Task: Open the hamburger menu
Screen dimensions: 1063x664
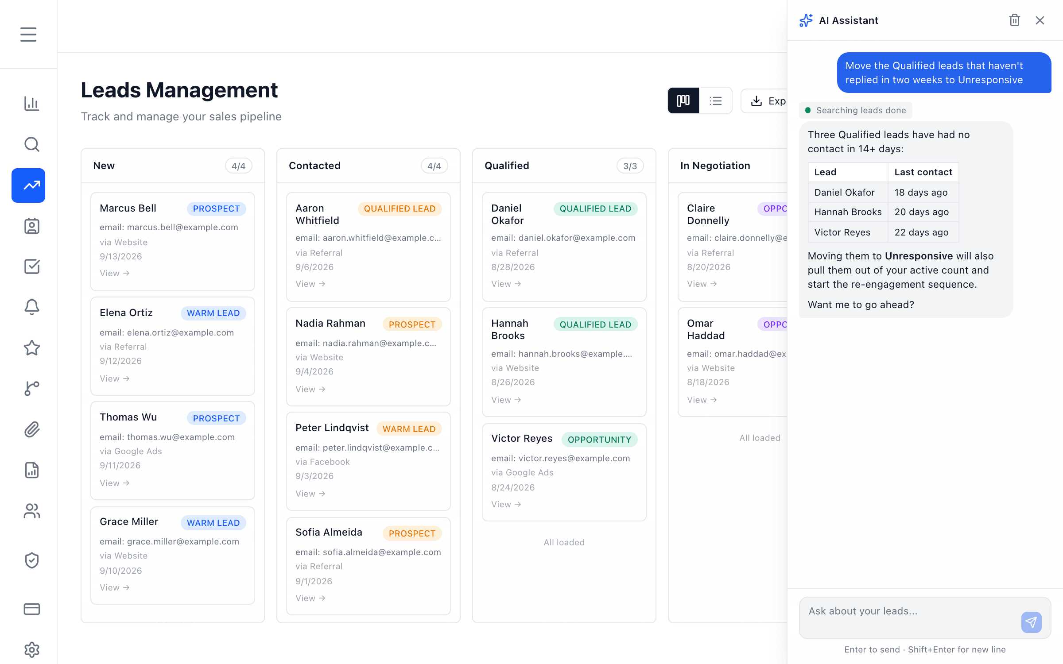Action: 28,35
